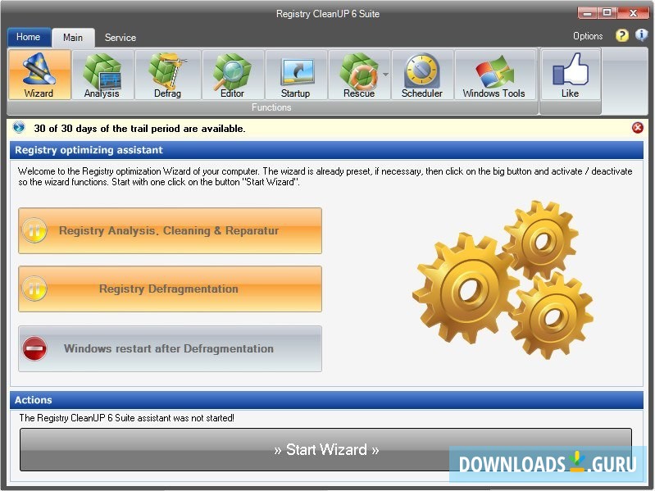Open the Rescue function
This screenshot has width=655, height=491.
358,75
